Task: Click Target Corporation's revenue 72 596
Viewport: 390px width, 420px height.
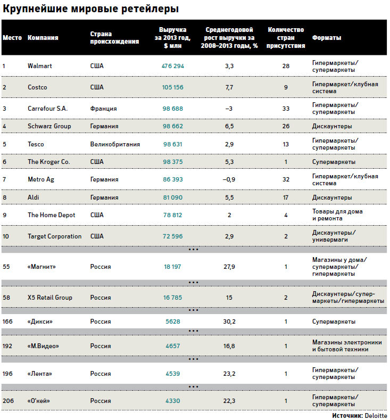Action: 172,236
